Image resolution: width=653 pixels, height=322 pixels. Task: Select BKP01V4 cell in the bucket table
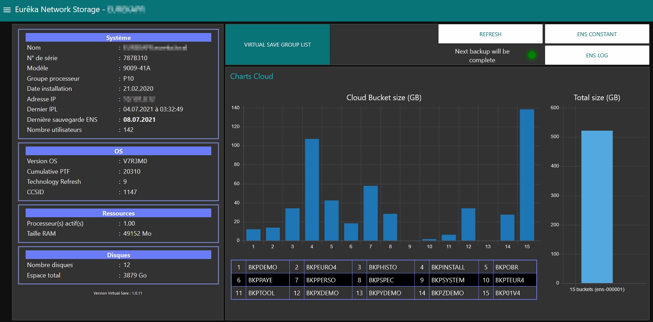click(508, 293)
